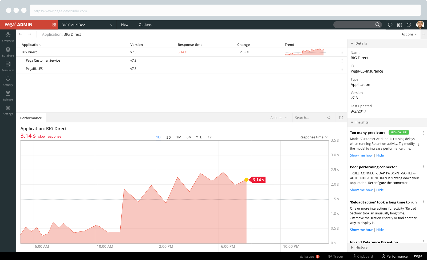The height and width of the screenshot is (260, 427).
Task: Open Clipboard in the bottom bar
Action: 363,256
